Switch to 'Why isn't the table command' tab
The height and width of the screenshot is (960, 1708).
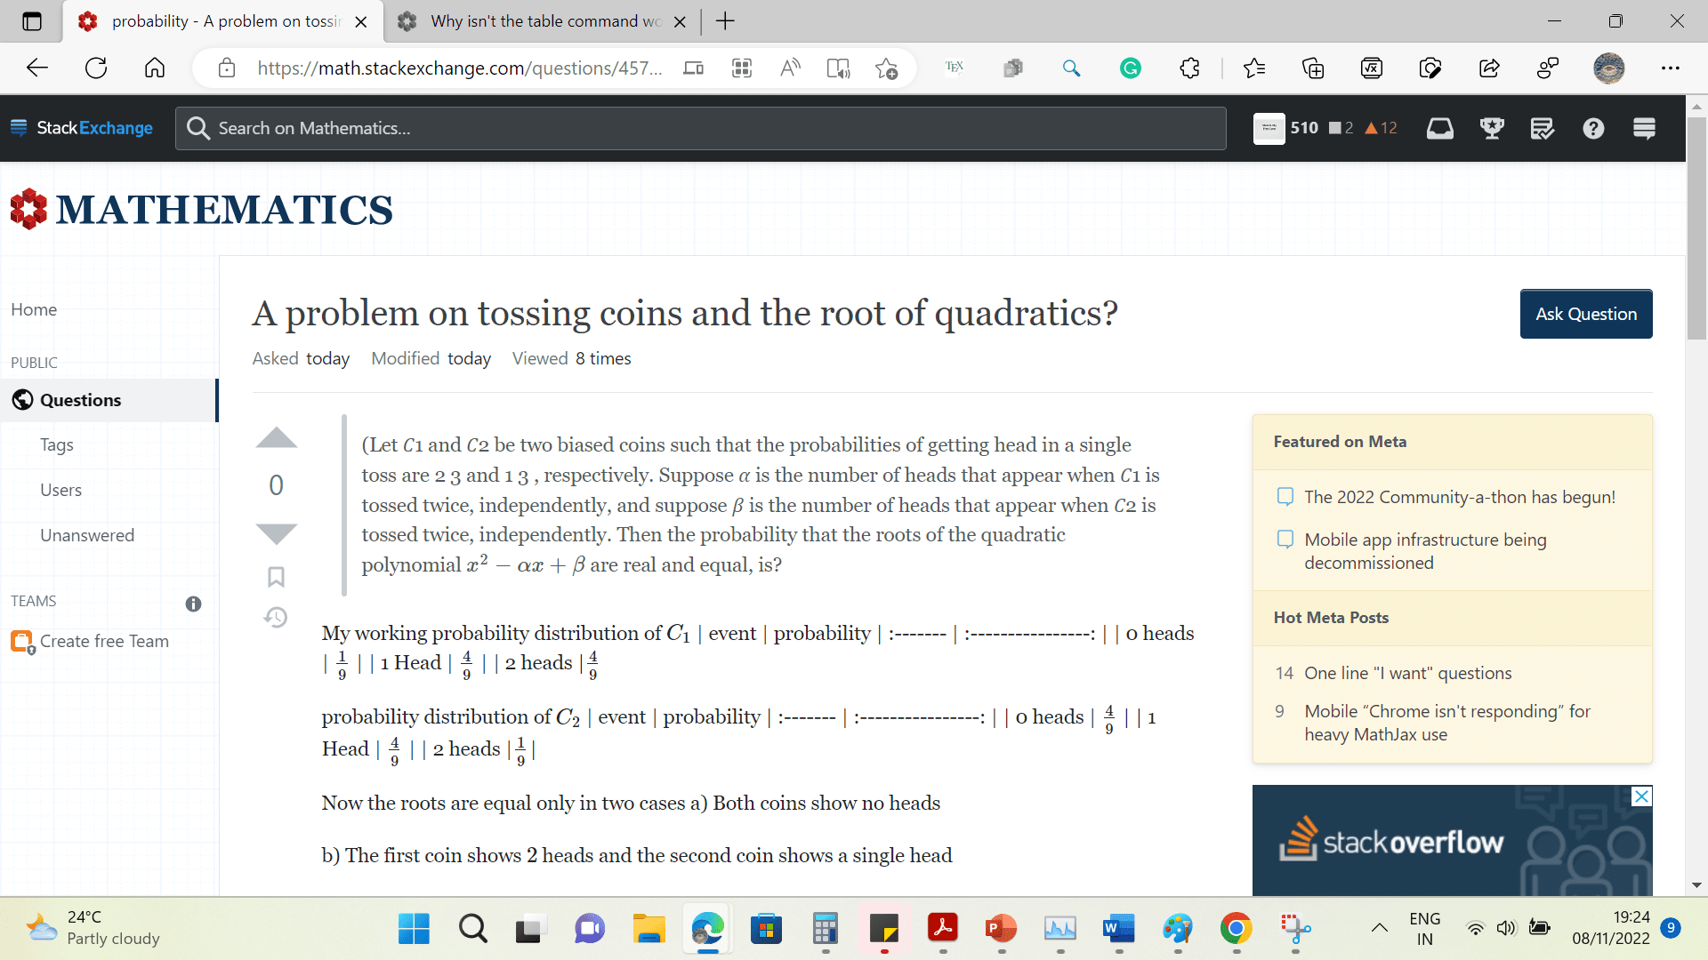coord(543,21)
